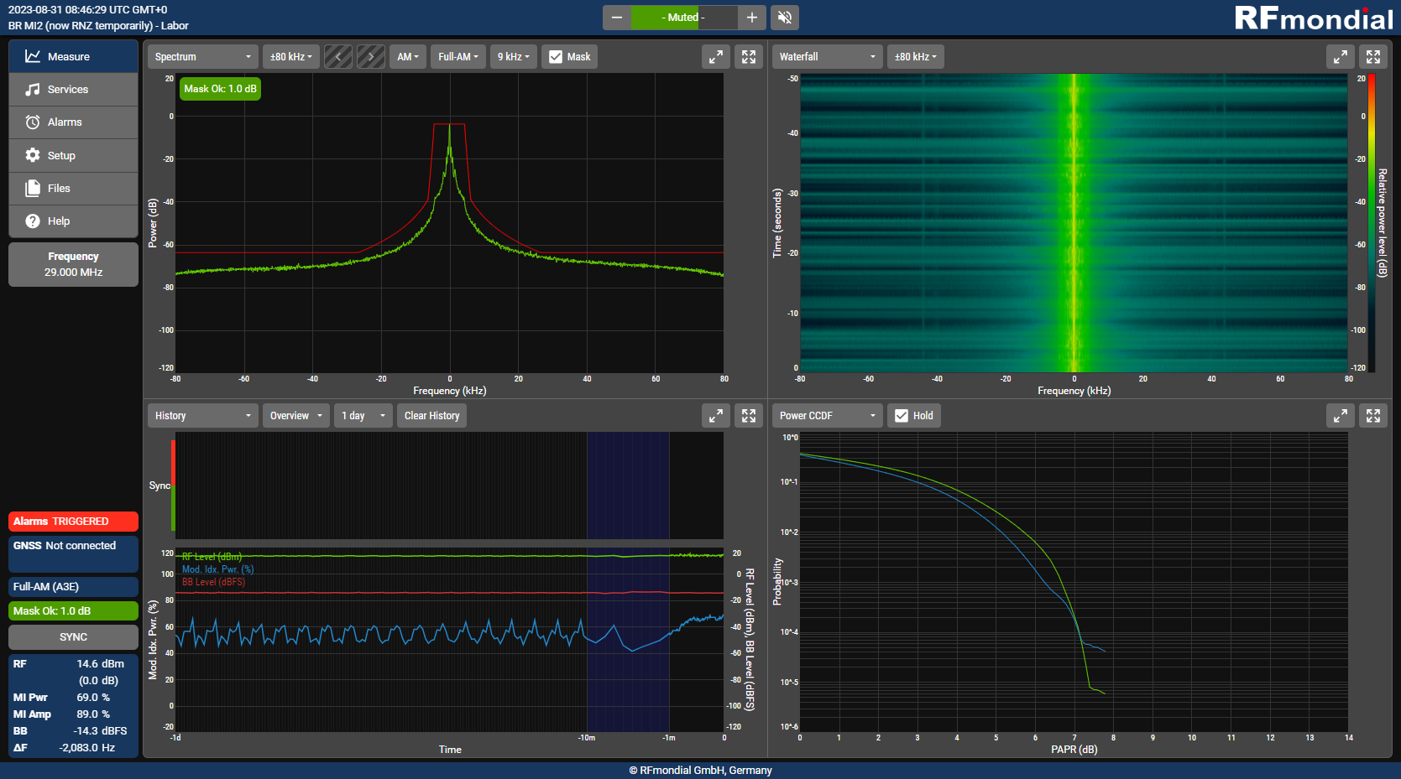
Task: Click the Mod. Idx. Pwr. (%) legend entry
Action: pyautogui.click(x=217, y=569)
